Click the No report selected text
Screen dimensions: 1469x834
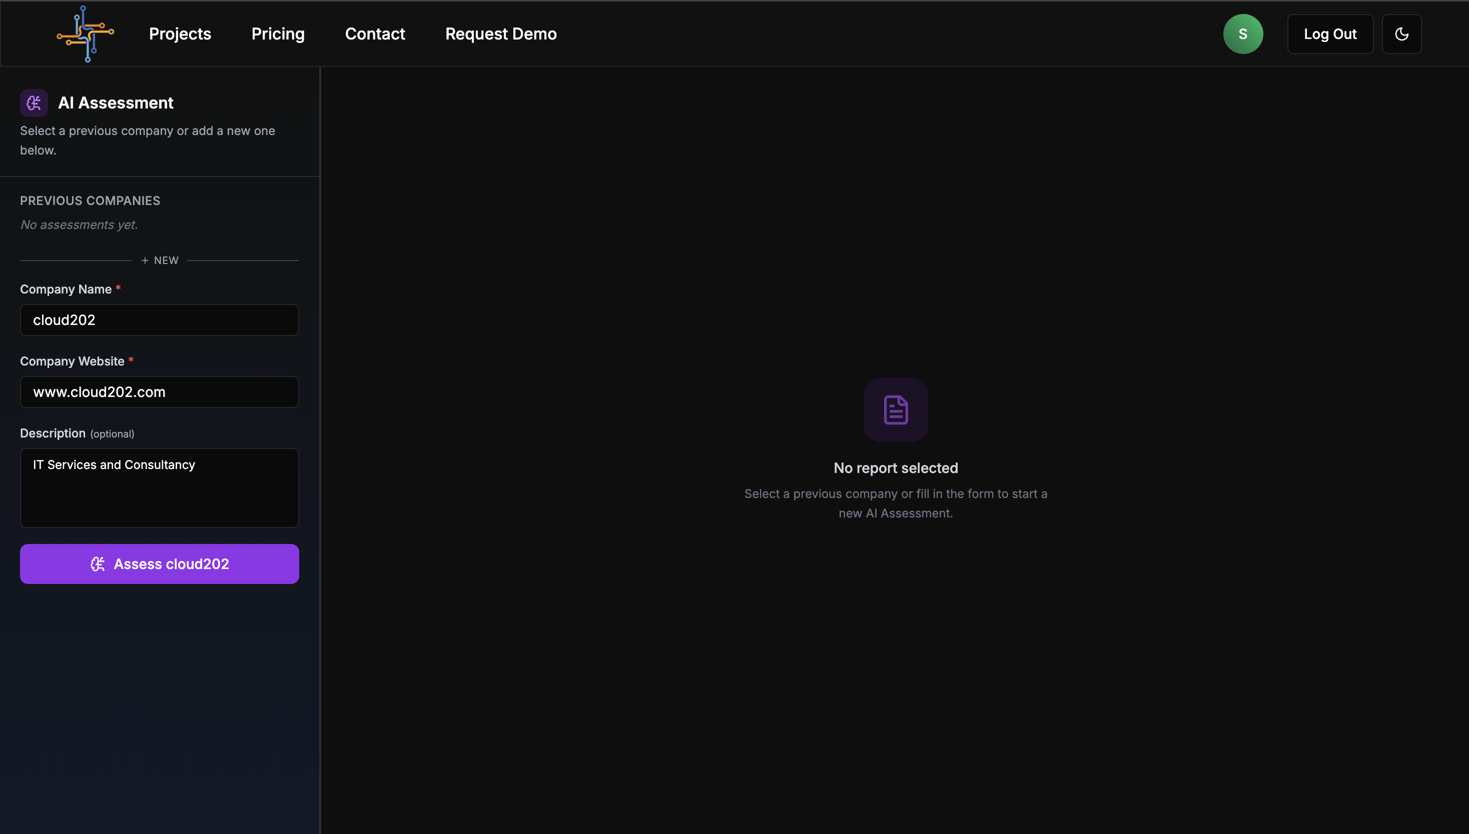coord(895,468)
